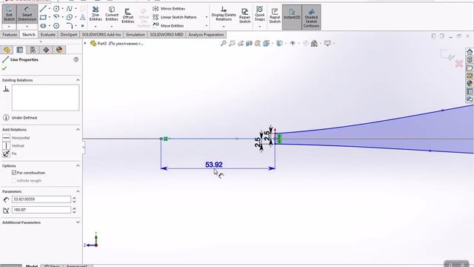Click Mirror Entities

tap(169, 8)
